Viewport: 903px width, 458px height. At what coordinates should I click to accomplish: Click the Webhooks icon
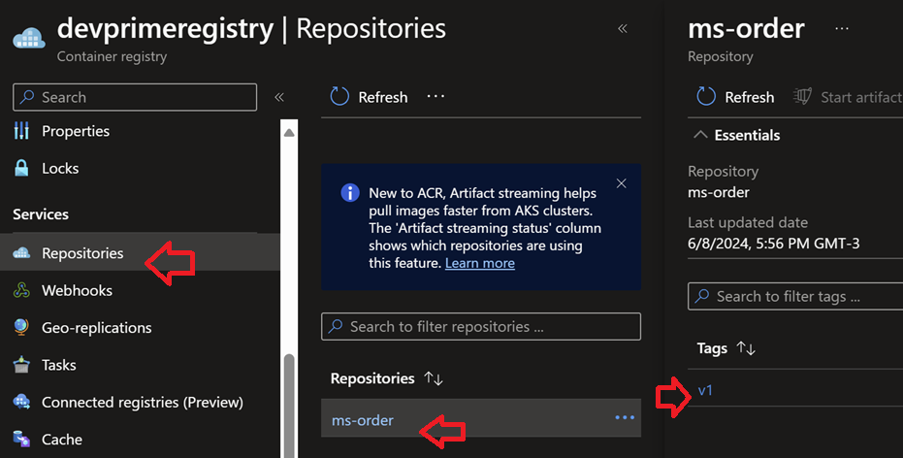(21, 290)
